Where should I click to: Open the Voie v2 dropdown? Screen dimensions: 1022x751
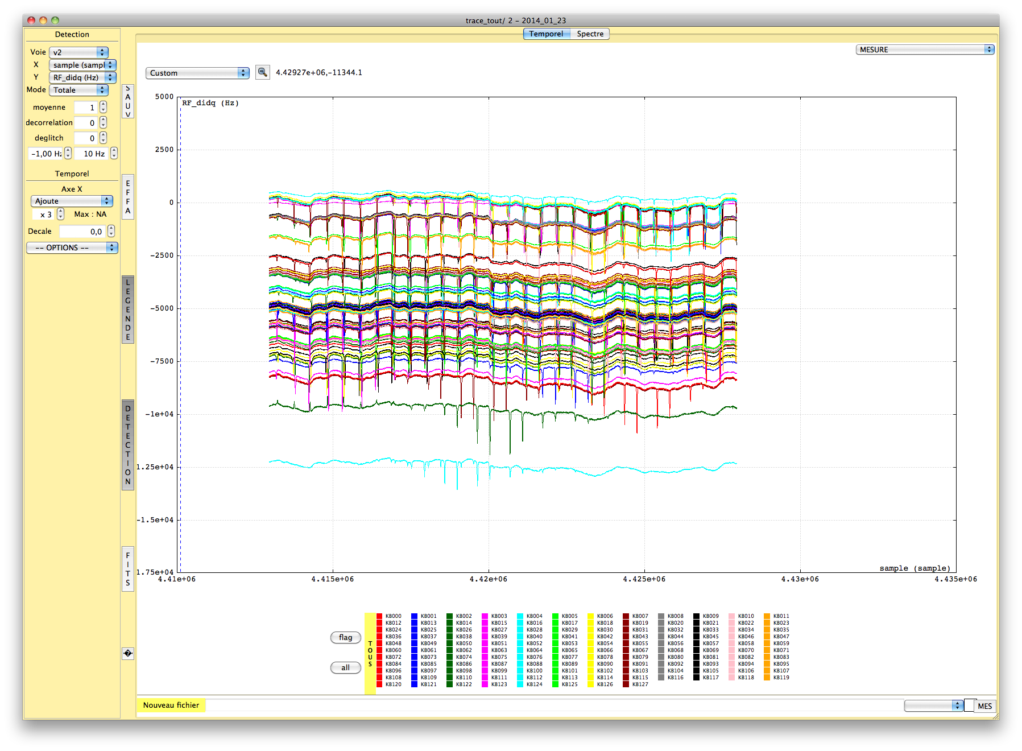[x=78, y=52]
